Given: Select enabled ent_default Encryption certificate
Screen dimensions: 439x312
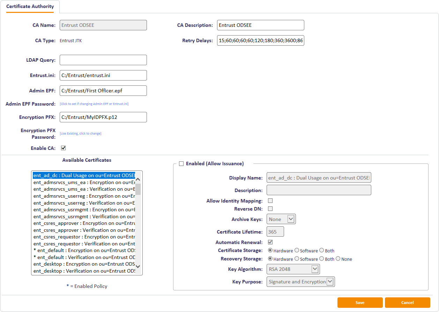Looking at the screenshot, I should tap(84, 250).
